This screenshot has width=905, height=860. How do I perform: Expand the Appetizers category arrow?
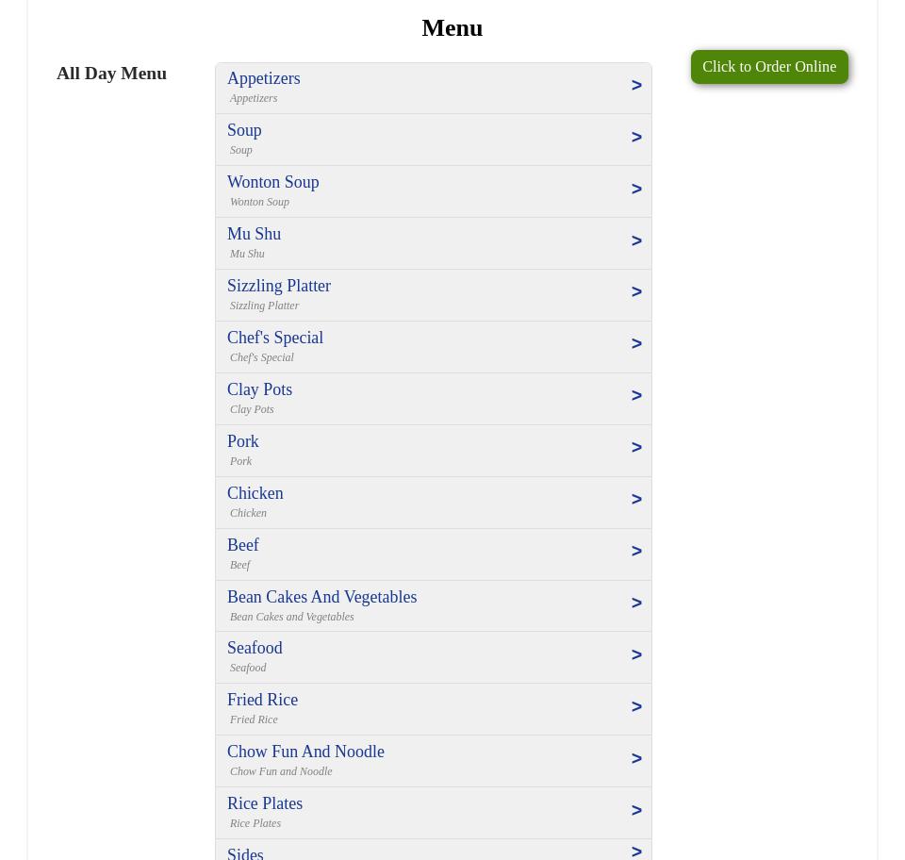[x=636, y=86]
